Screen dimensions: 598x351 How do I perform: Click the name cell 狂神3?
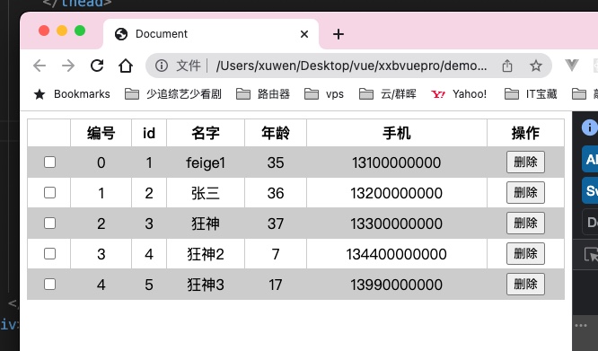click(206, 285)
